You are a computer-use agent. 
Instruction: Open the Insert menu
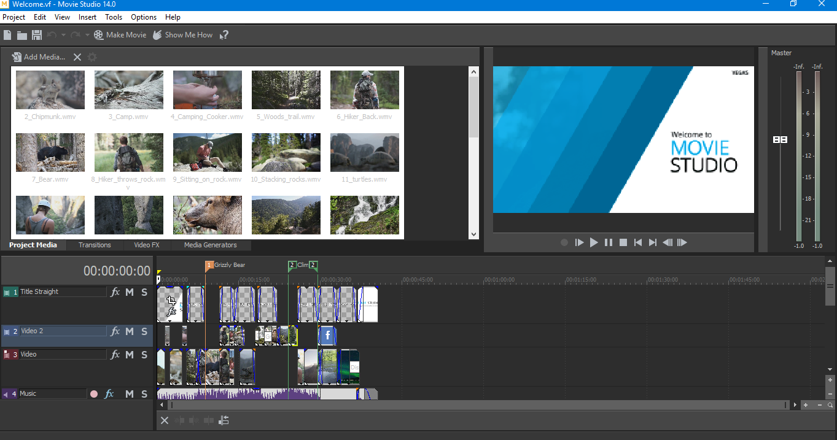pos(88,17)
